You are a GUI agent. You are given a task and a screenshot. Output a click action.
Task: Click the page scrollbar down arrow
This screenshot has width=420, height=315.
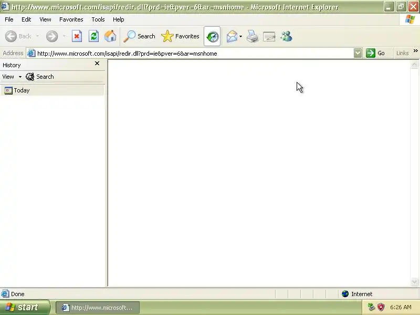[x=414, y=281]
